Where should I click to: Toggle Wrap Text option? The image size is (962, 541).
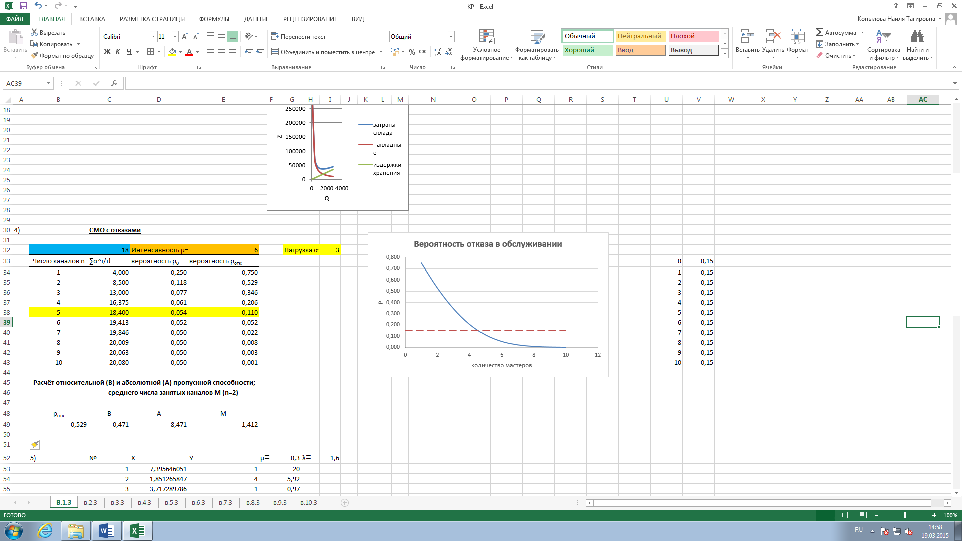298,37
